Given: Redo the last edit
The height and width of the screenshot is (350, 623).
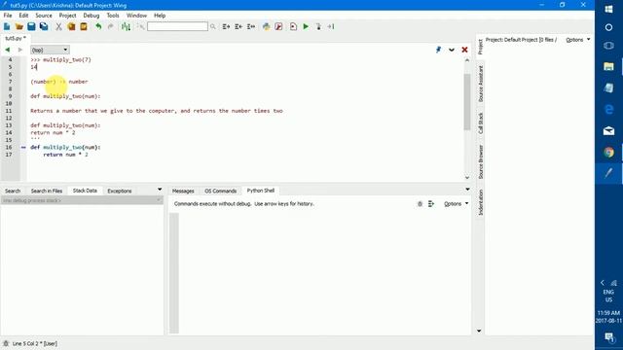Looking at the screenshot, I should pyautogui.click(x=110, y=26).
